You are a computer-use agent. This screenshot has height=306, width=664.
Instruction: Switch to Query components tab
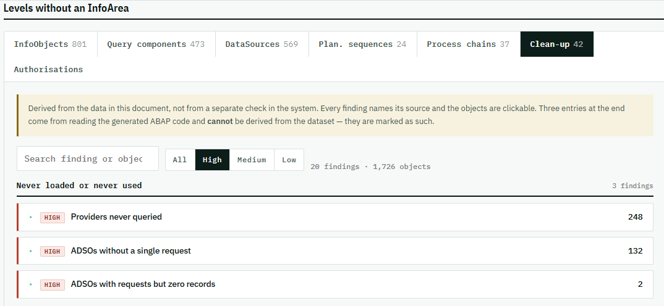click(x=156, y=44)
